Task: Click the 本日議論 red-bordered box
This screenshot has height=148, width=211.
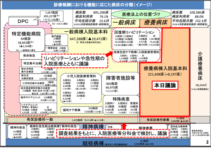Action: coord(165,85)
